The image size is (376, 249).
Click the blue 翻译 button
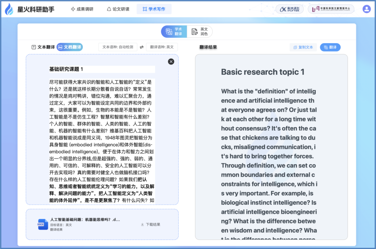pyautogui.click(x=330, y=47)
